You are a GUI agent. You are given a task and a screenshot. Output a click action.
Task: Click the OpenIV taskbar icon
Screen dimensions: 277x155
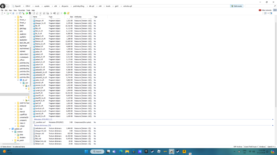click(x=171, y=151)
